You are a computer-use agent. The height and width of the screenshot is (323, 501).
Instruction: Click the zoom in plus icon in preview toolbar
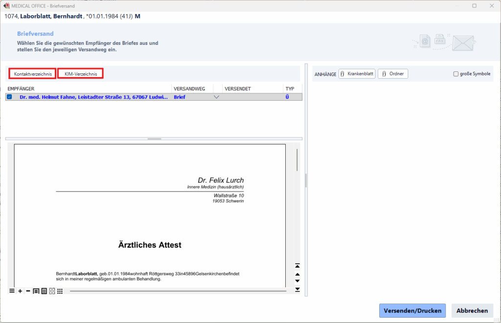(20, 291)
